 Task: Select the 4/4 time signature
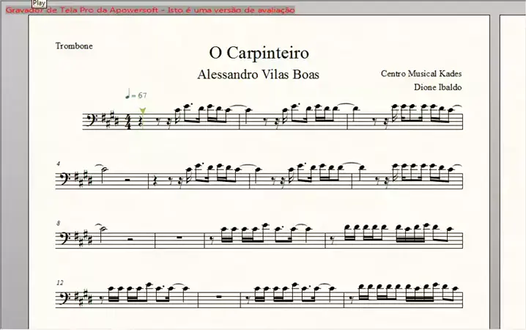pos(128,120)
